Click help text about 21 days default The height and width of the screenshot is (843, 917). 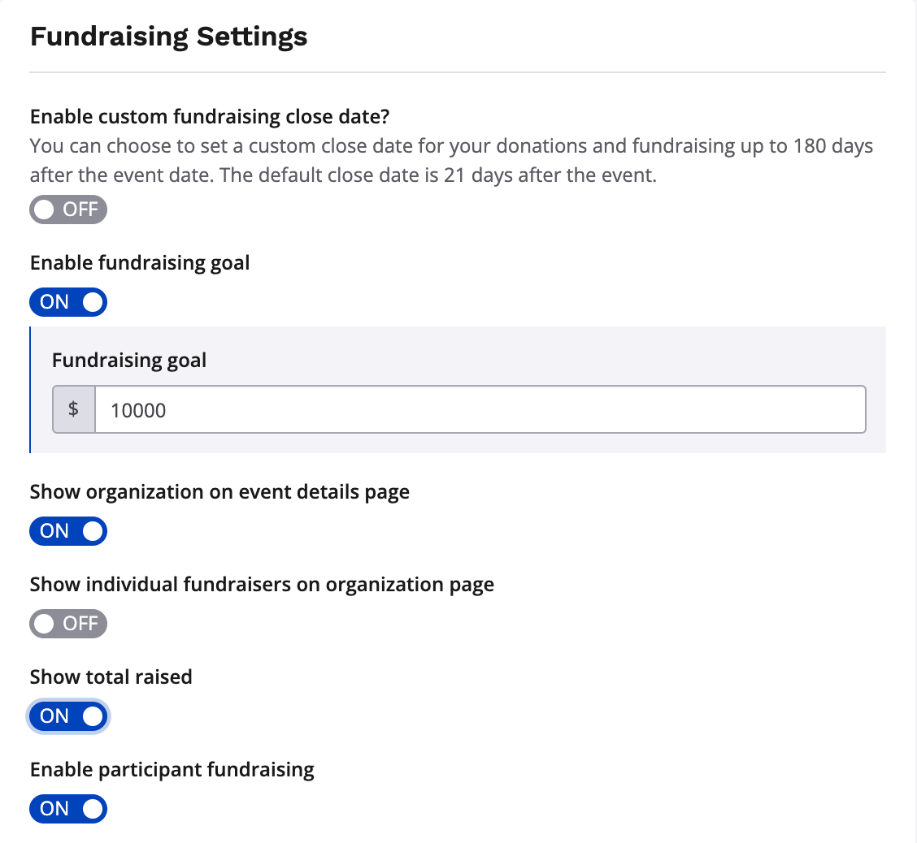click(x=343, y=175)
